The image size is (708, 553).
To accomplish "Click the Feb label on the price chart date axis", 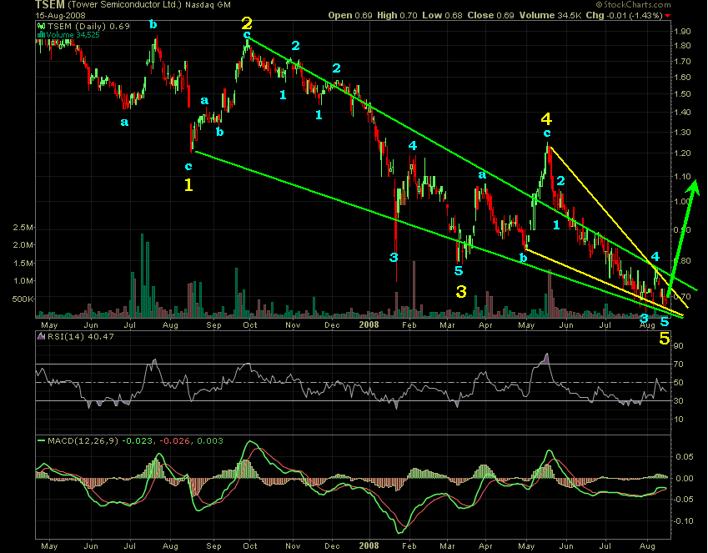I will [x=409, y=324].
